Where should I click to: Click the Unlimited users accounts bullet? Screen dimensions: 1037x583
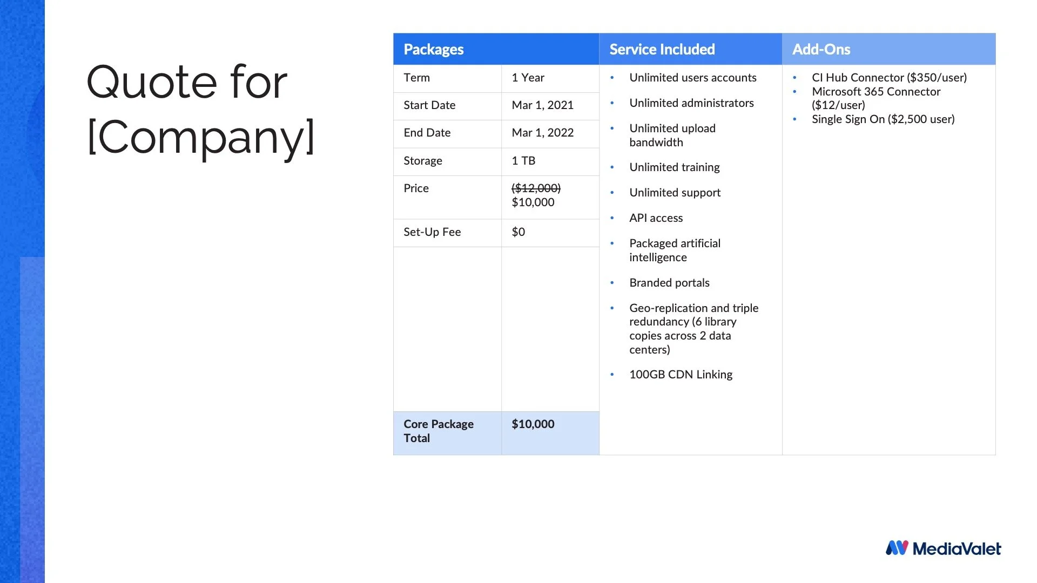(x=692, y=78)
